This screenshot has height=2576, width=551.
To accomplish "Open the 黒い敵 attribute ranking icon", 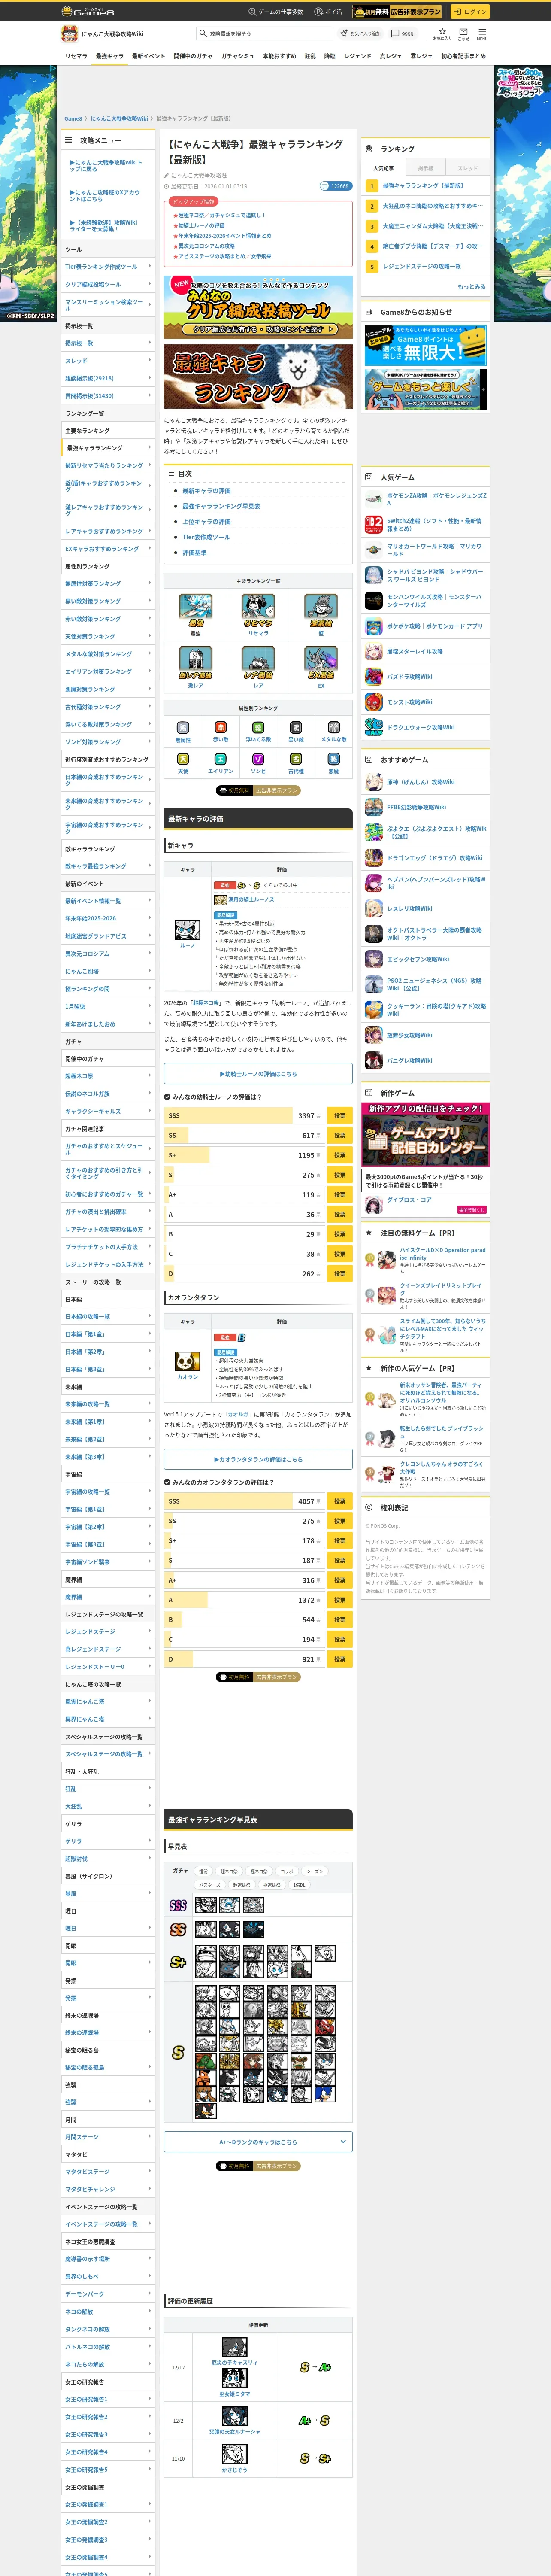I will 296,728.
